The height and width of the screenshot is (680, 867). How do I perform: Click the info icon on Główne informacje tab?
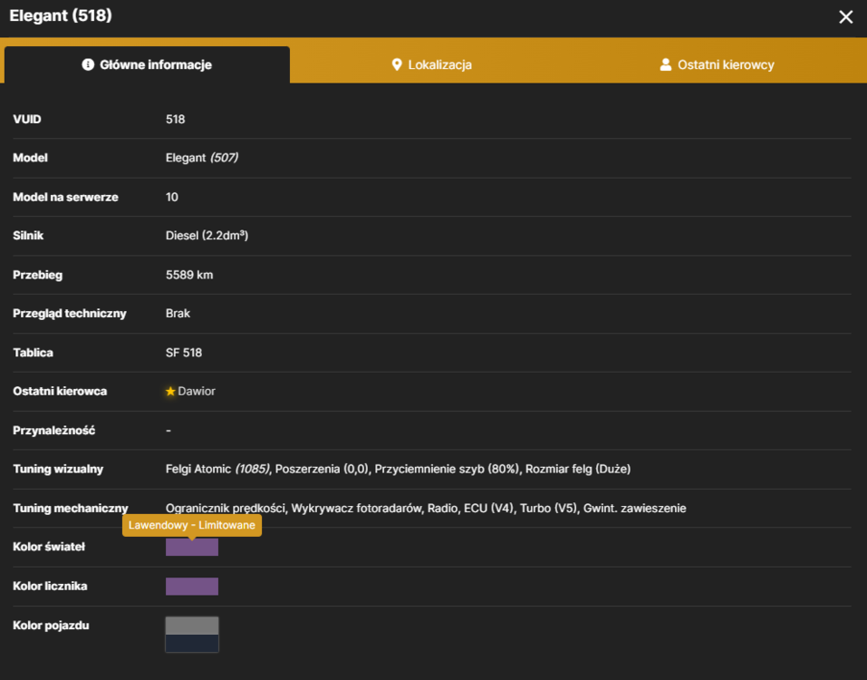pyautogui.click(x=88, y=64)
